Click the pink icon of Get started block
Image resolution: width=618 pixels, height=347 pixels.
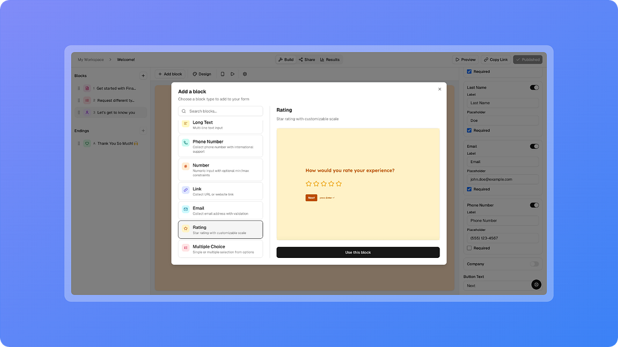point(87,88)
